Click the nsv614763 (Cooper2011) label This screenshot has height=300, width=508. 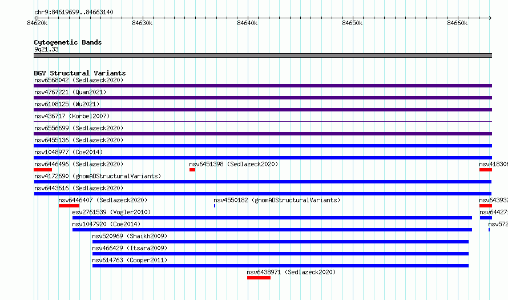(130, 260)
